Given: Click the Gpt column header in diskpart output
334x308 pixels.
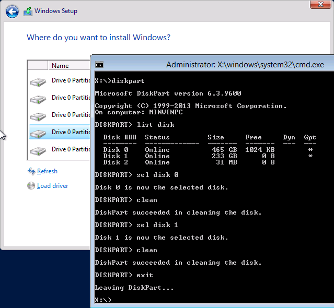Looking at the screenshot, I should click(x=310, y=137).
